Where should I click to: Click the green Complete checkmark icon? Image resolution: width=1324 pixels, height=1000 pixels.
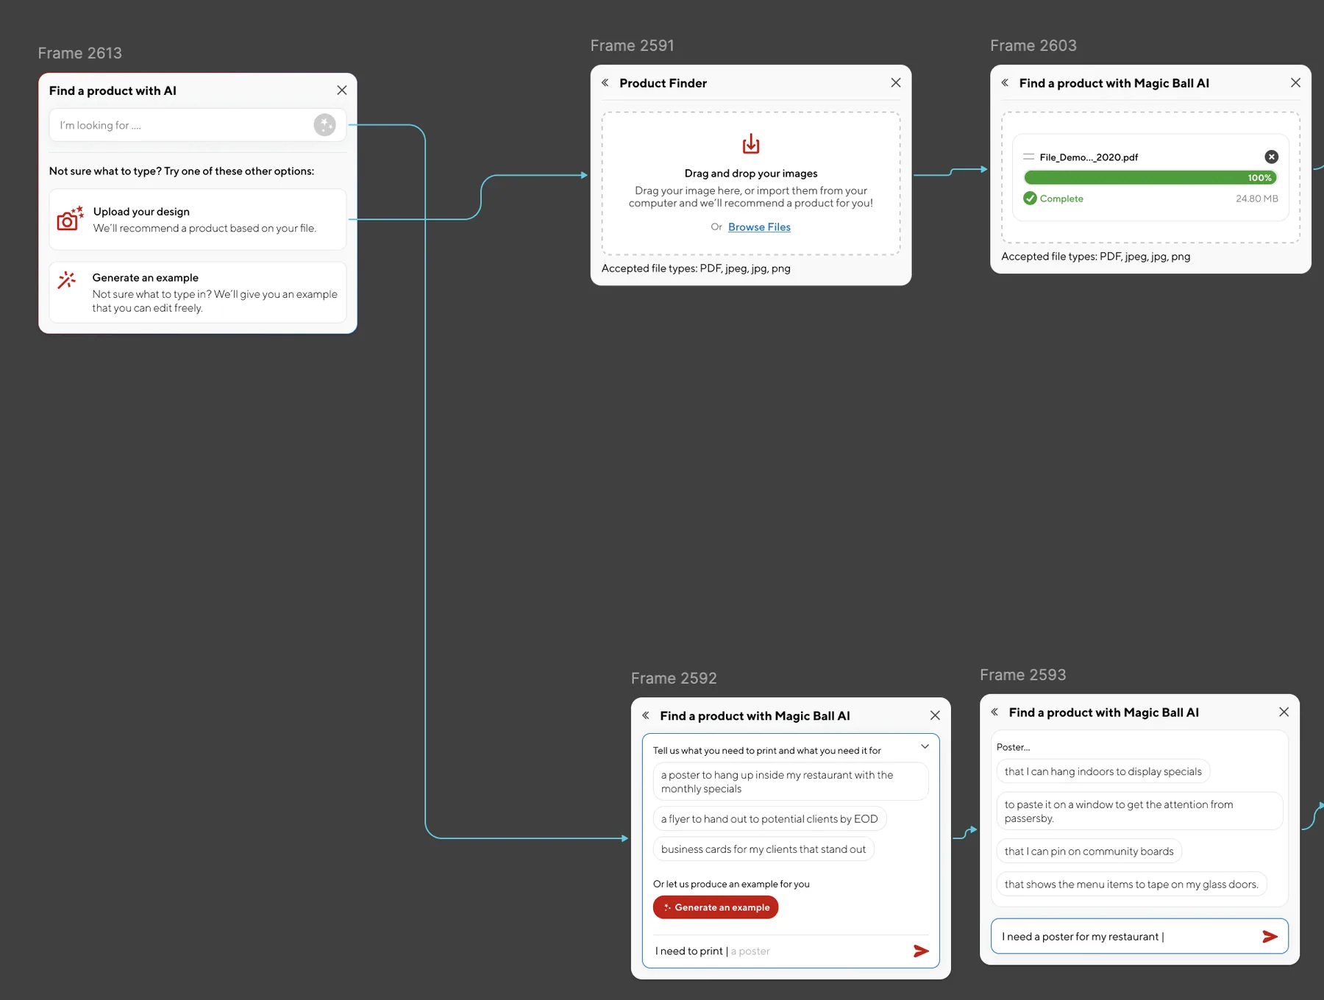click(1030, 199)
